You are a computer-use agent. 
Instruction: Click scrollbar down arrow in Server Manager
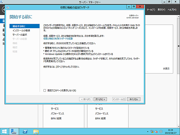tap(178, 126)
